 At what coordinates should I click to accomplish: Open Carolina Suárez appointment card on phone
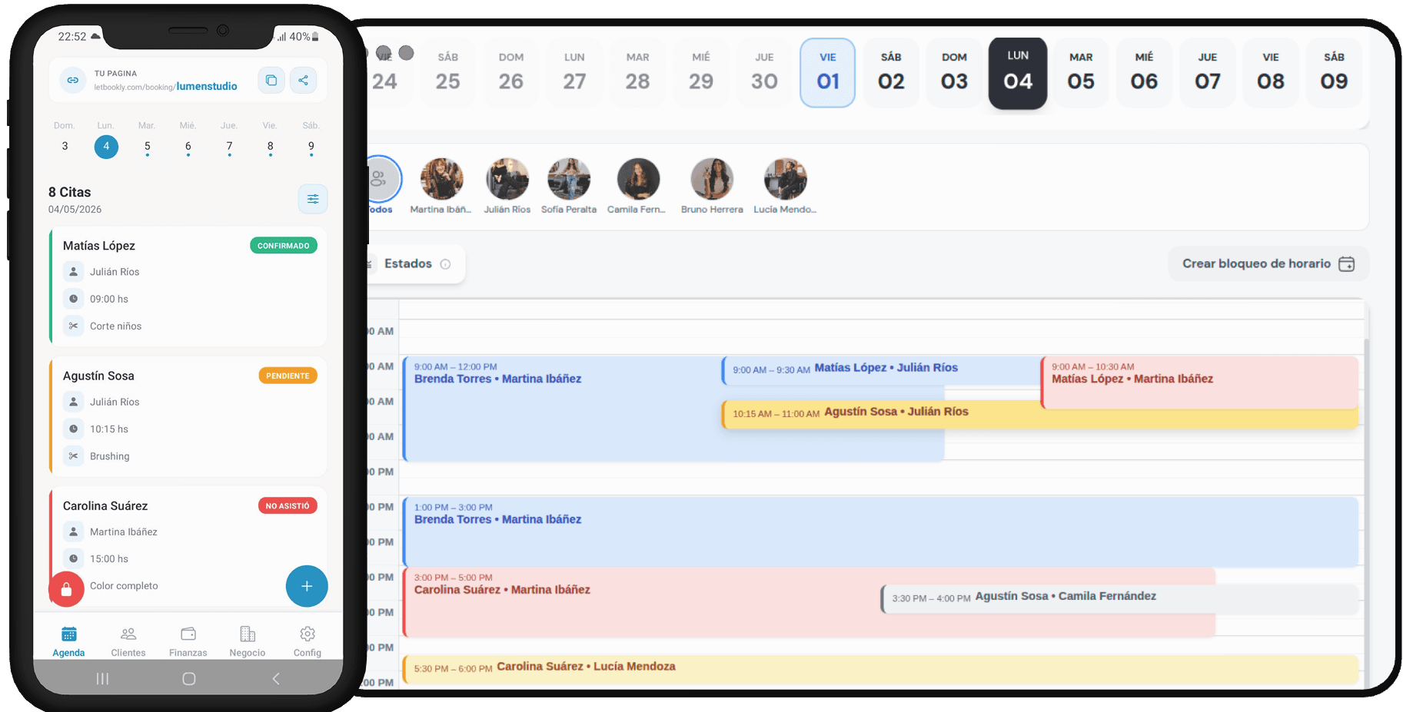pos(188,546)
